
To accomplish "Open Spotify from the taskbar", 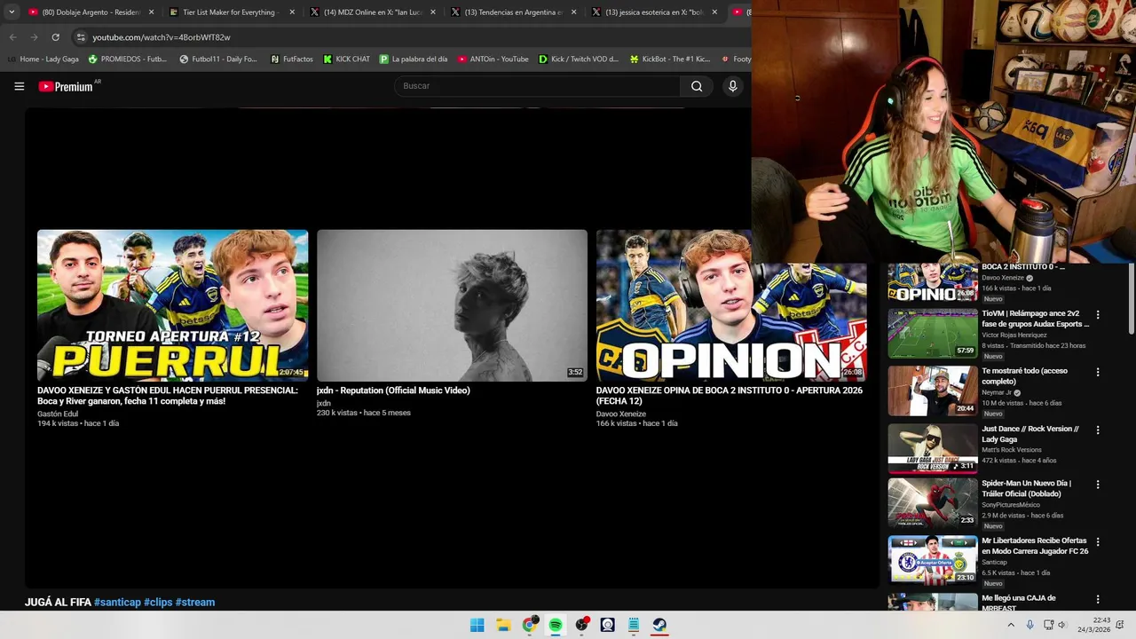I will click(556, 625).
